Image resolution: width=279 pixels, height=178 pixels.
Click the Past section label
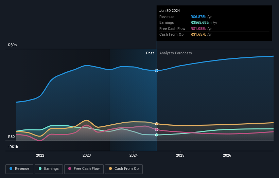(150, 53)
